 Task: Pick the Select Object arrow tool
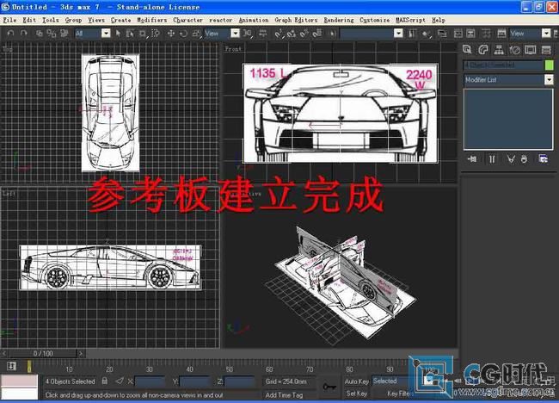point(119,34)
